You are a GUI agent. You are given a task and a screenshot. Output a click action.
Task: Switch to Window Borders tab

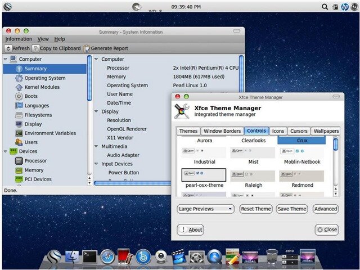(222, 131)
